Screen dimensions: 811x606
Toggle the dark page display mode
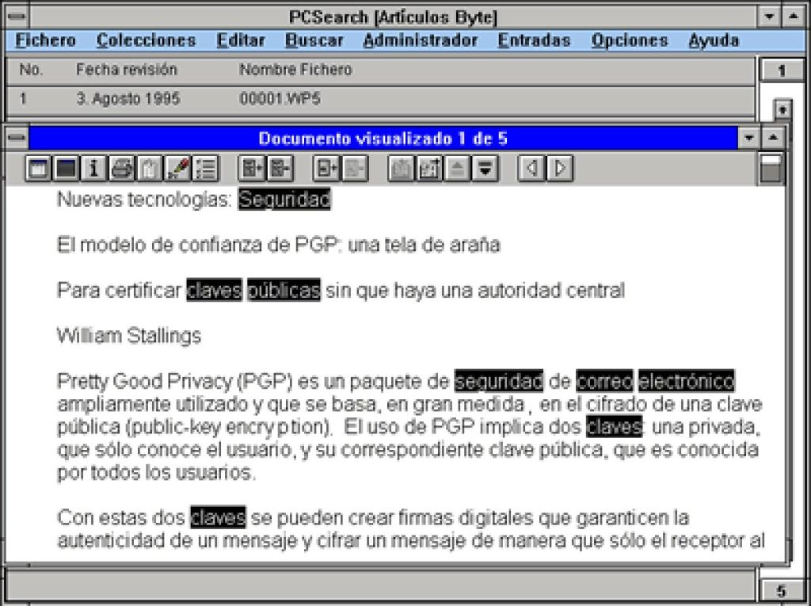click(67, 168)
